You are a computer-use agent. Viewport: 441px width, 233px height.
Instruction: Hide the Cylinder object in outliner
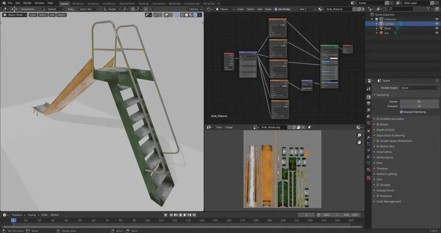coord(437,24)
